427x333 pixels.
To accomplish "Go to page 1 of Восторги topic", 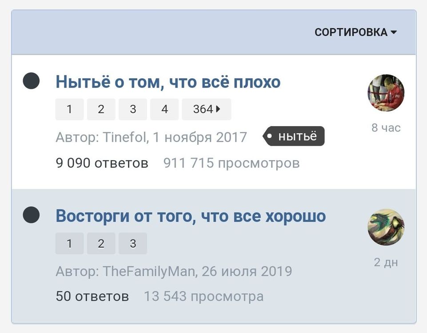I will 69,243.
